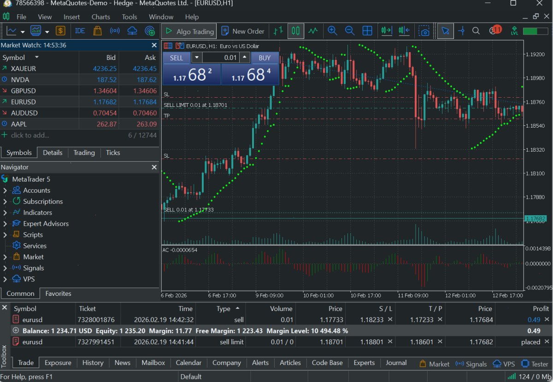
Task: Switch to the History tab
Action: coord(93,363)
